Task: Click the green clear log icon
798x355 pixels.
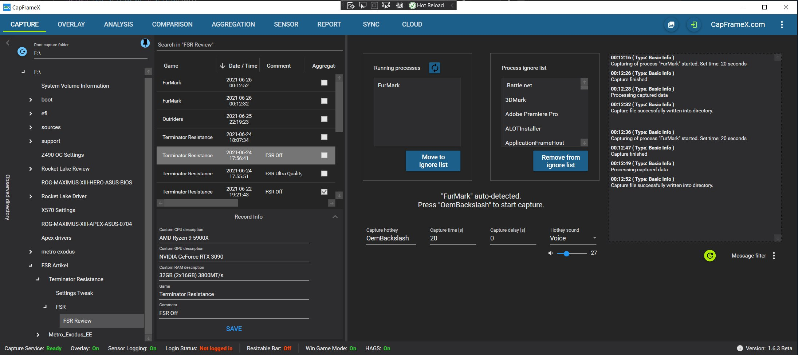Action: [710, 256]
